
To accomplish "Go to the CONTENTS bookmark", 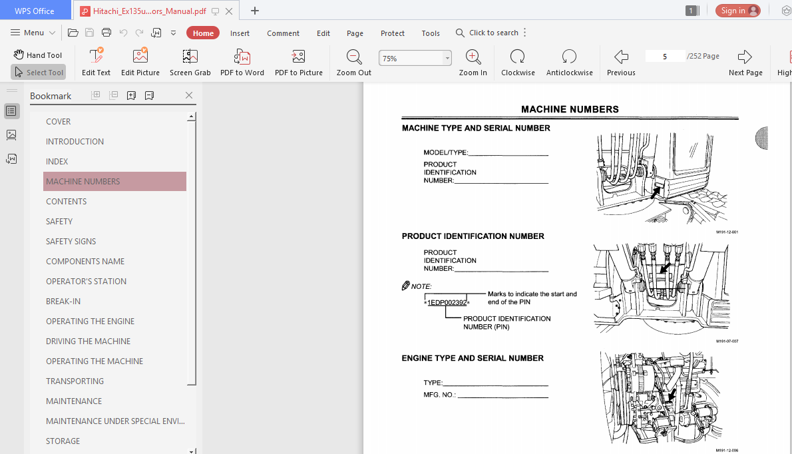I will tap(66, 202).
